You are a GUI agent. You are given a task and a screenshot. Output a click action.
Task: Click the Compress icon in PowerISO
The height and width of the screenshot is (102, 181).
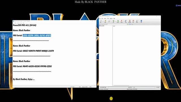click(x=130, y=21)
